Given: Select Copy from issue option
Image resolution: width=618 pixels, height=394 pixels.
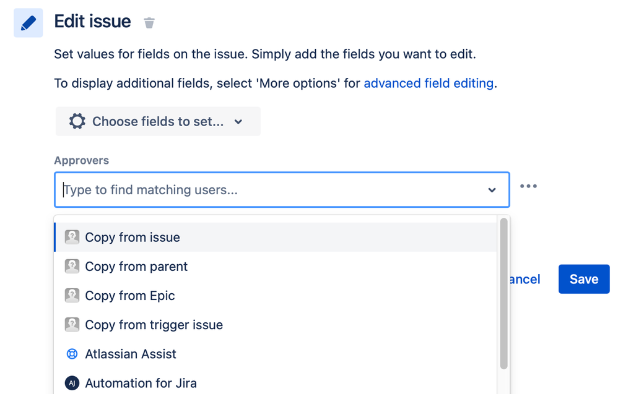Looking at the screenshot, I should pyautogui.click(x=133, y=237).
